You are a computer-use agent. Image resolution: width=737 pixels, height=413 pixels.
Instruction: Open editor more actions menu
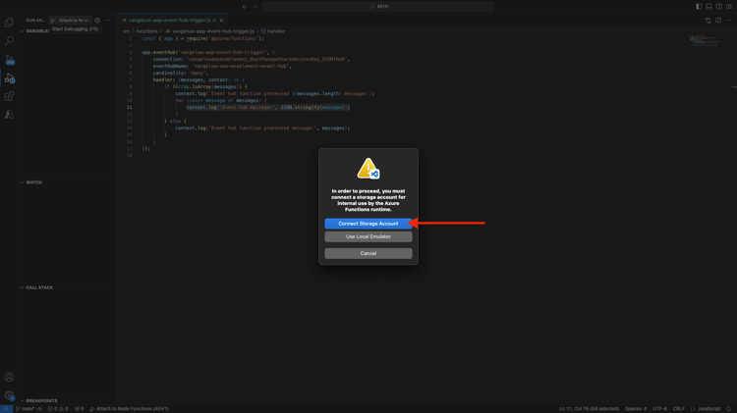(x=728, y=21)
